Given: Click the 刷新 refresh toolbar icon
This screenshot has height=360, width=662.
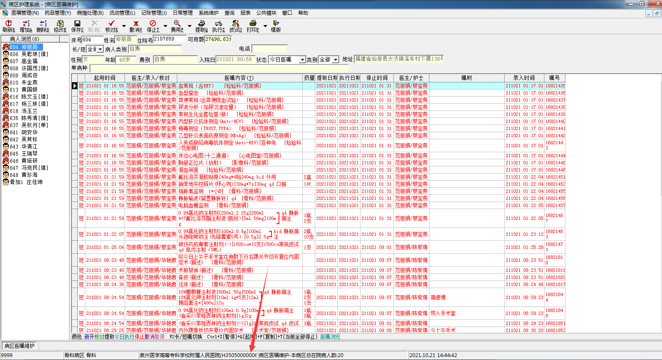Looking at the screenshot, I should coord(8,26).
